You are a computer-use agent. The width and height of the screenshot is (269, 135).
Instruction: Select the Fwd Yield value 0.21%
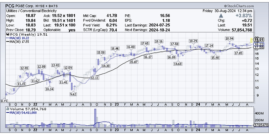pyautogui.click(x=111, y=25)
